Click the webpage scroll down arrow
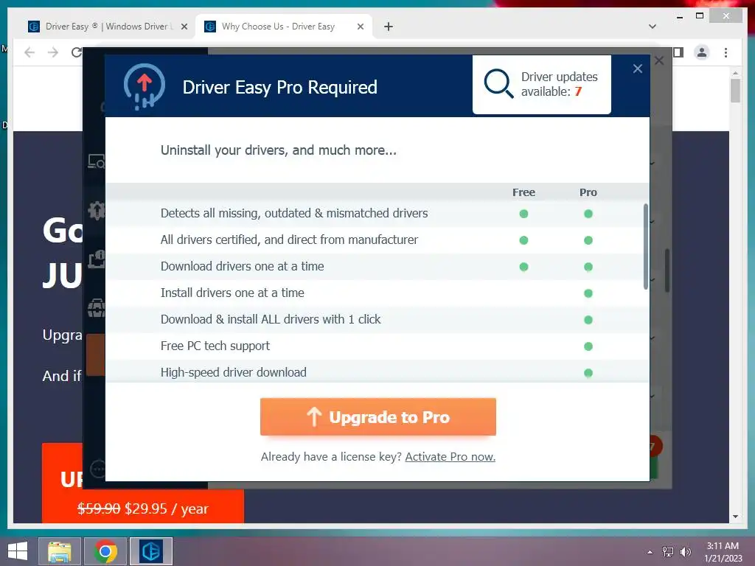 pos(735,517)
